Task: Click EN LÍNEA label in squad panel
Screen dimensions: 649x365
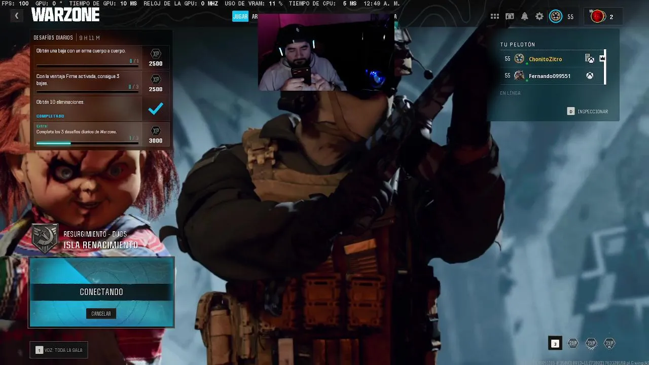Action: pyautogui.click(x=510, y=93)
